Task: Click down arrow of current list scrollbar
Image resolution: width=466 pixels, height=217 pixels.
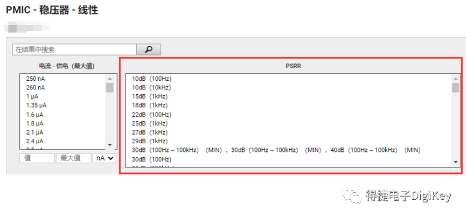Action: [x=110, y=145]
